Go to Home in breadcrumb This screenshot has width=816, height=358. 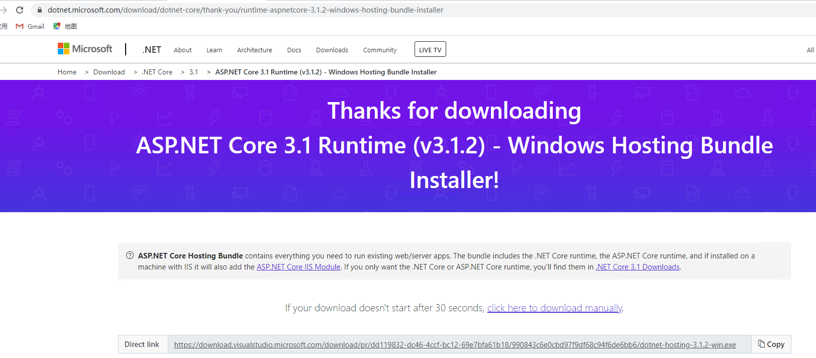point(67,72)
